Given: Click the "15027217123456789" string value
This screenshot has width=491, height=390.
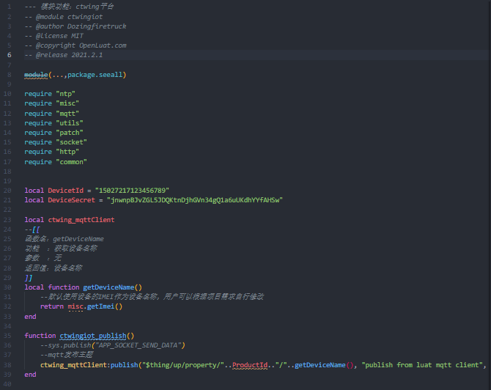Looking at the screenshot, I should point(132,191).
